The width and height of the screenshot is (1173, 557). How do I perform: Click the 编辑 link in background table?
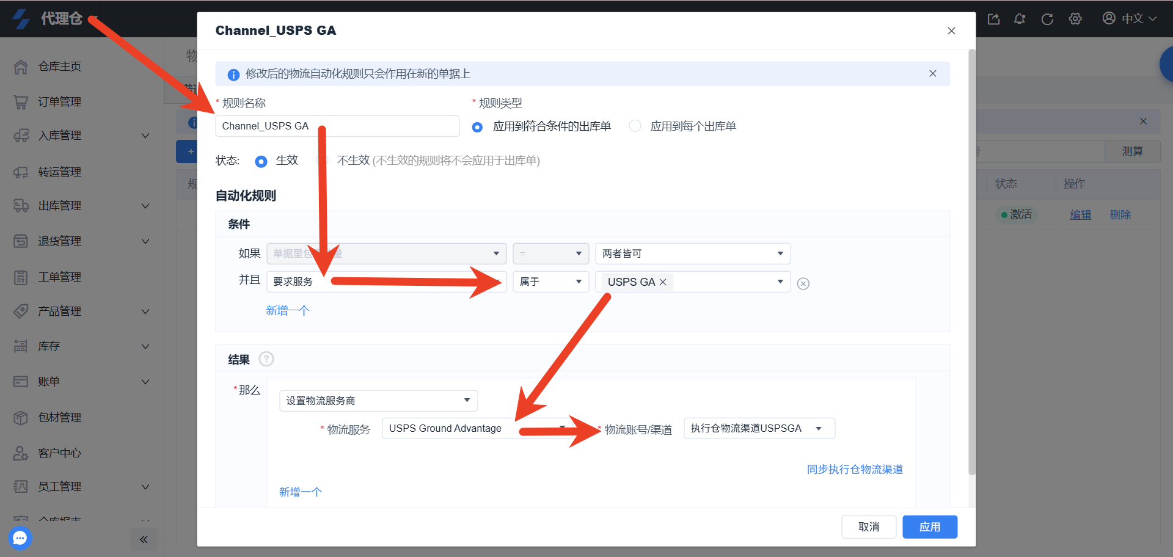(1080, 215)
